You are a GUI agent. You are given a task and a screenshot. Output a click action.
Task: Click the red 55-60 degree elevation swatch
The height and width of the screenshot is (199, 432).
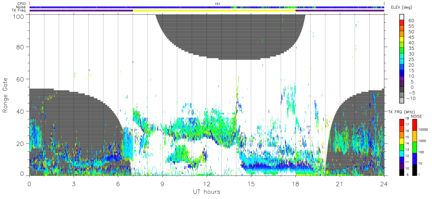coord(402,23)
